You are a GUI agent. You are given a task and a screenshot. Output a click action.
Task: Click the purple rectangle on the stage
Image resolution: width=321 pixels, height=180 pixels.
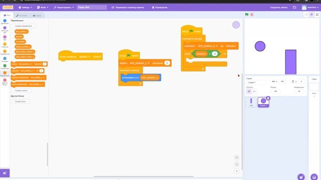click(x=291, y=62)
